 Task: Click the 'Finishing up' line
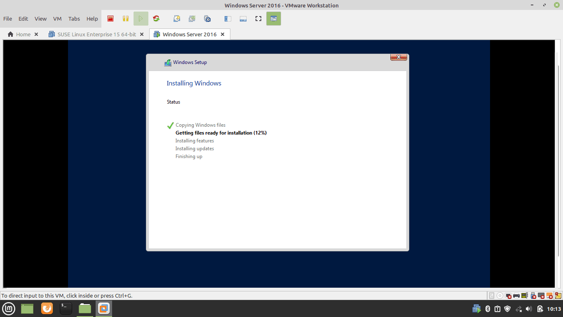[189, 156]
